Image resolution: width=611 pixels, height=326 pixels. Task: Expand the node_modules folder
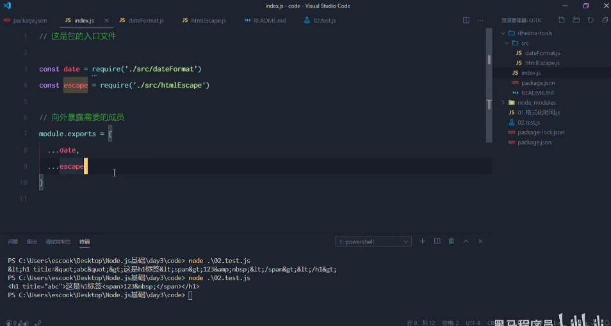tap(503, 103)
